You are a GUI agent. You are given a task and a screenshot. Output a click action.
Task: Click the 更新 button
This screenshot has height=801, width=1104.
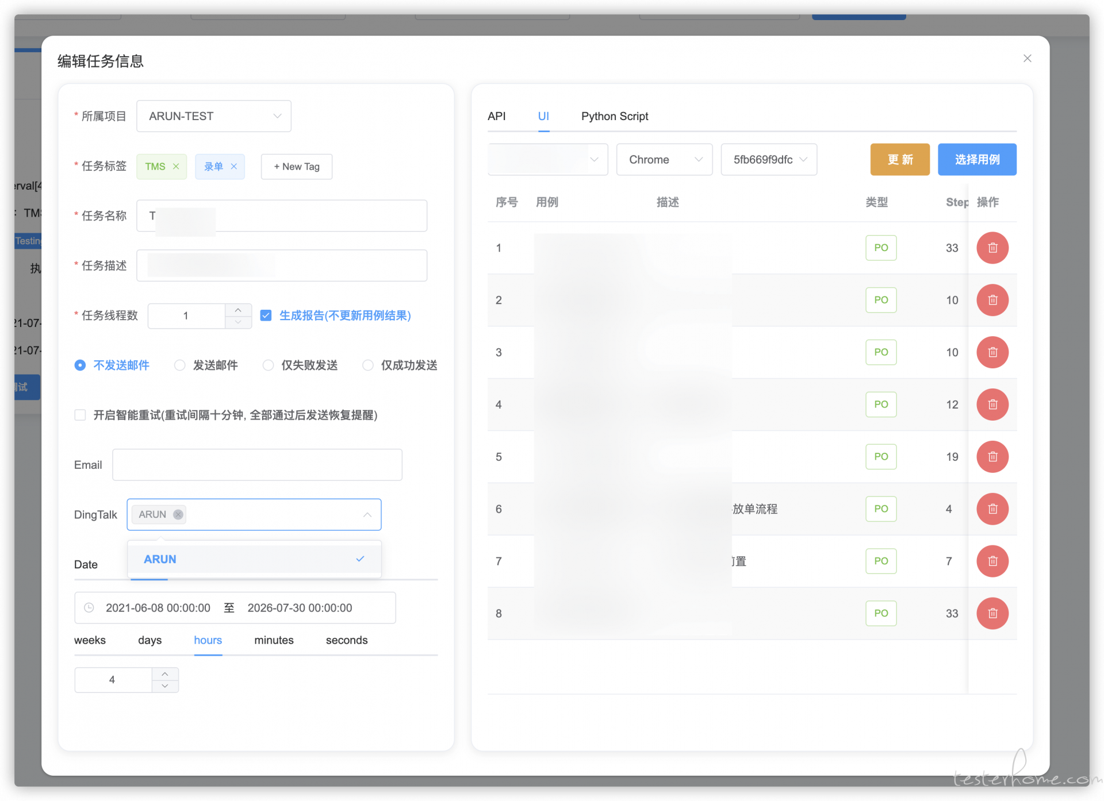tap(900, 160)
